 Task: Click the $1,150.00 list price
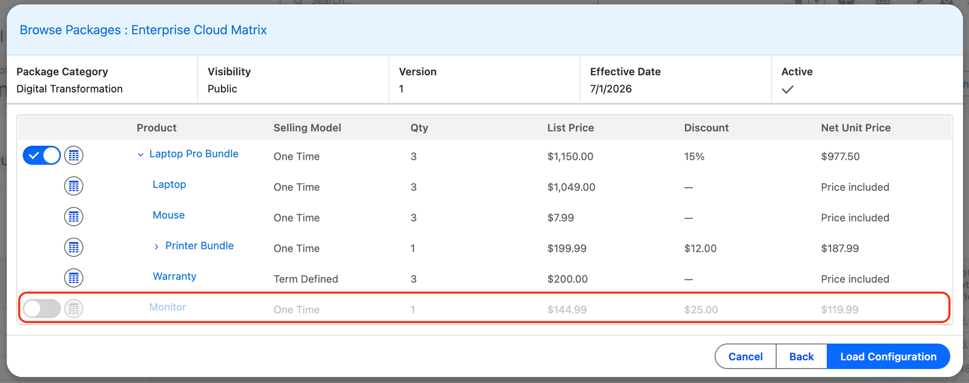pos(570,156)
